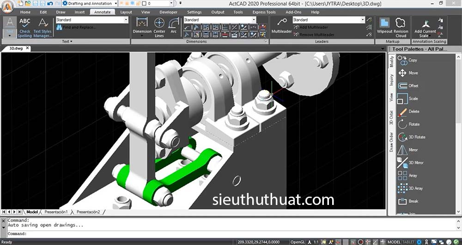This screenshot has width=462, height=245.
Task: Click the Center Lines tool
Action: point(159,27)
